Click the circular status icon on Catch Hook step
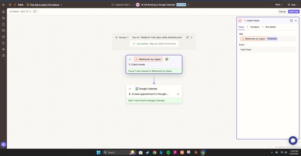Screen dimensions: 301x156 [167, 59]
